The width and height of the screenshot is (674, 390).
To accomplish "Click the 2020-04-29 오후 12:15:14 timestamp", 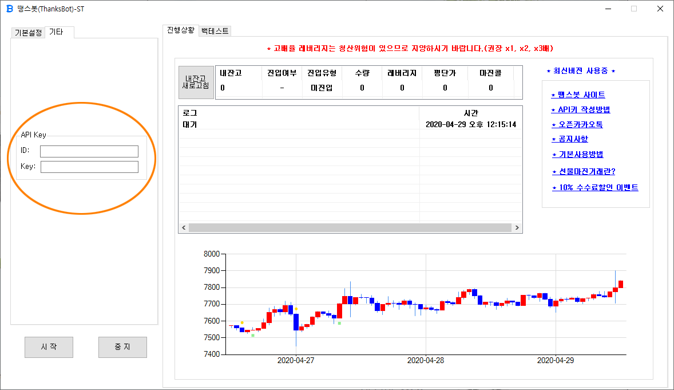I will (471, 124).
